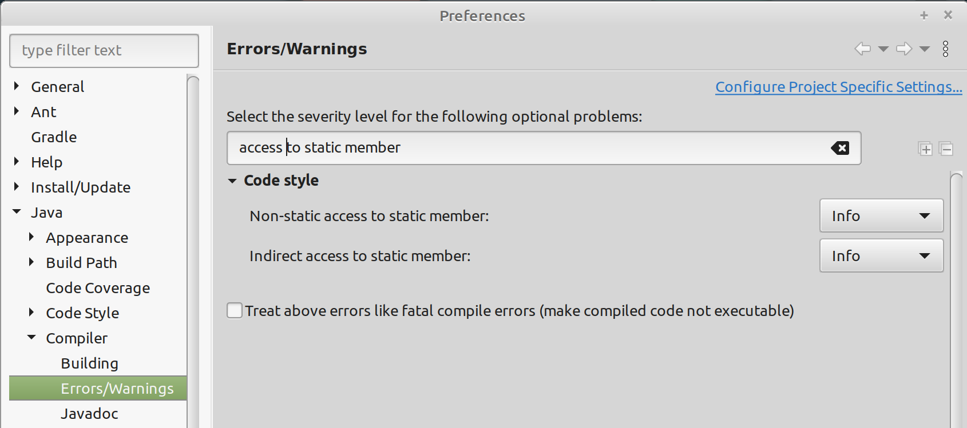Enable treating above errors as fatal compile errors

235,310
